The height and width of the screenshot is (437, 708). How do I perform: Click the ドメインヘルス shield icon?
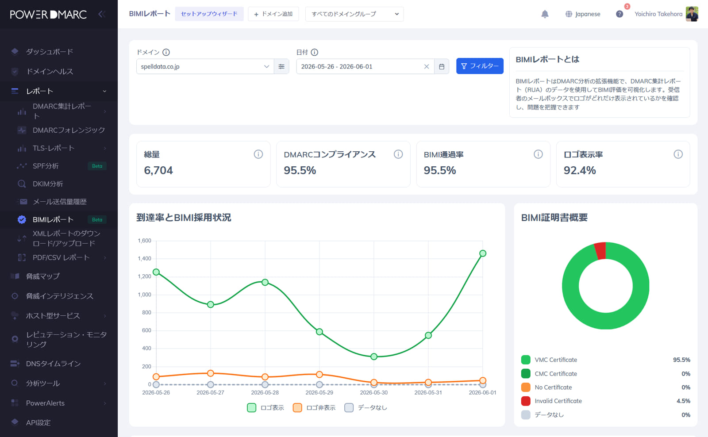(15, 71)
